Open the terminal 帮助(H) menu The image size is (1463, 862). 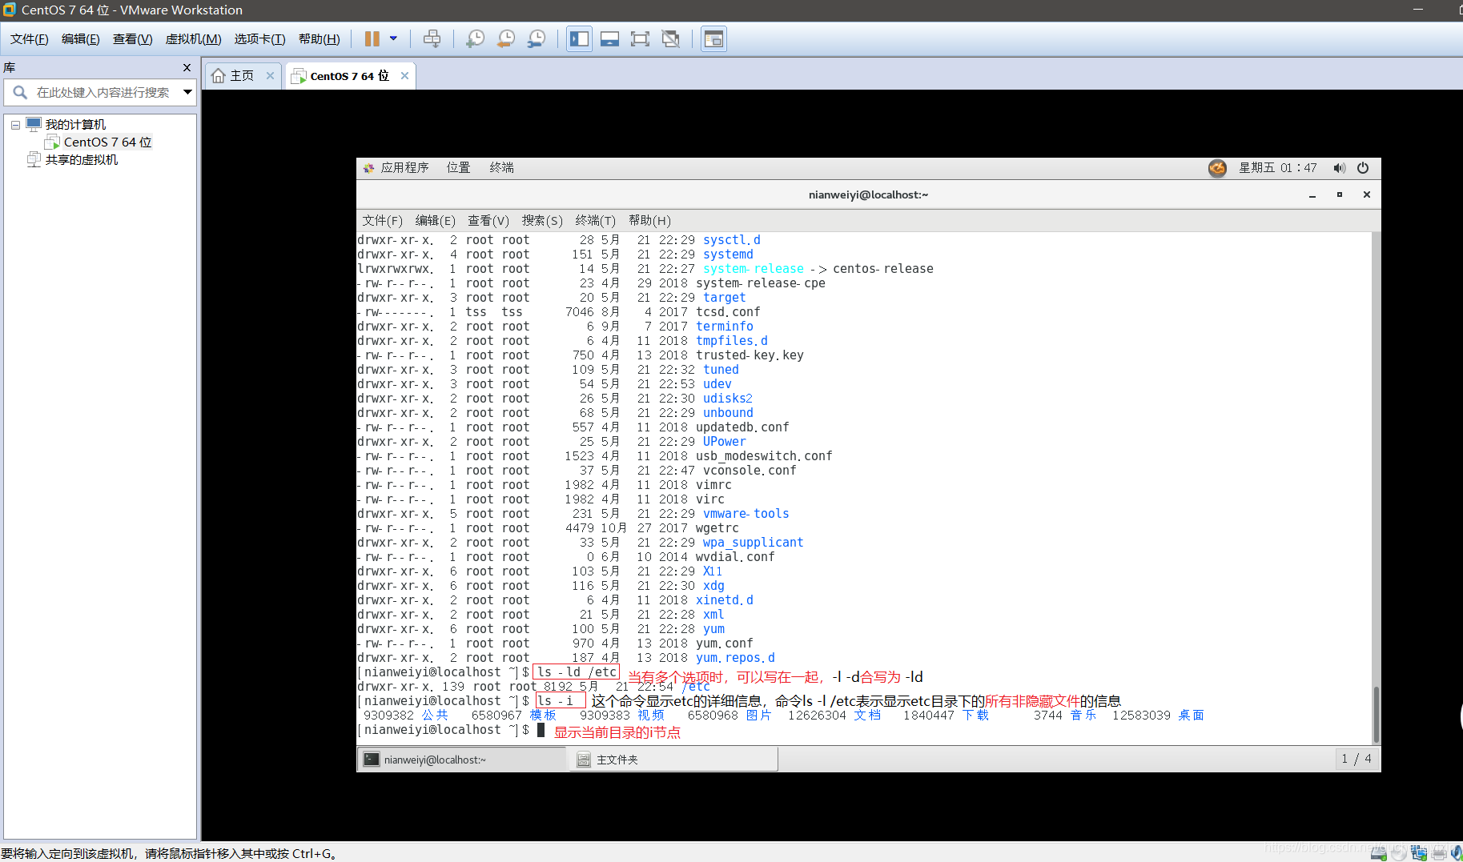[x=649, y=221]
